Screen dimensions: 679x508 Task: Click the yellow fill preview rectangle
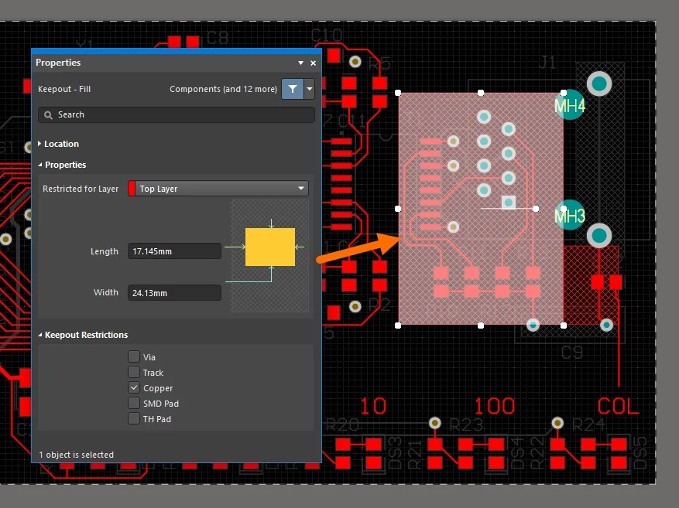[270, 247]
